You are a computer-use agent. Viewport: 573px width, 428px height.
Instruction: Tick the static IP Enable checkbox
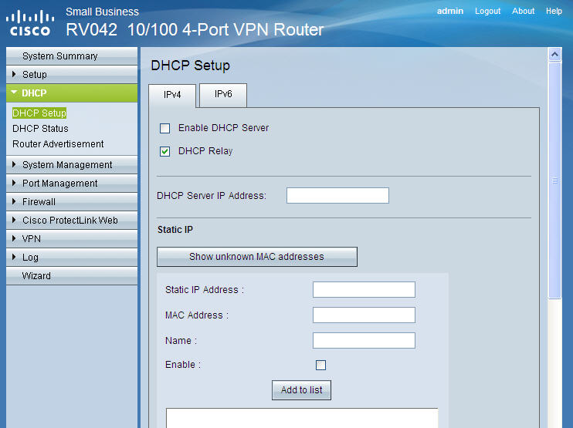(x=320, y=365)
